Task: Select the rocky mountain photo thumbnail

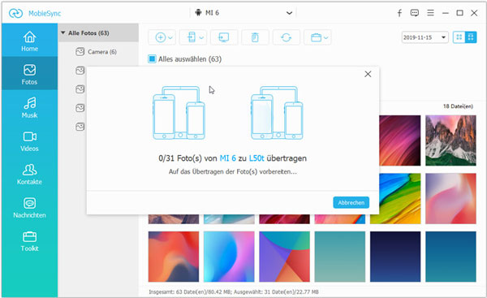Action: [x=450, y=140]
